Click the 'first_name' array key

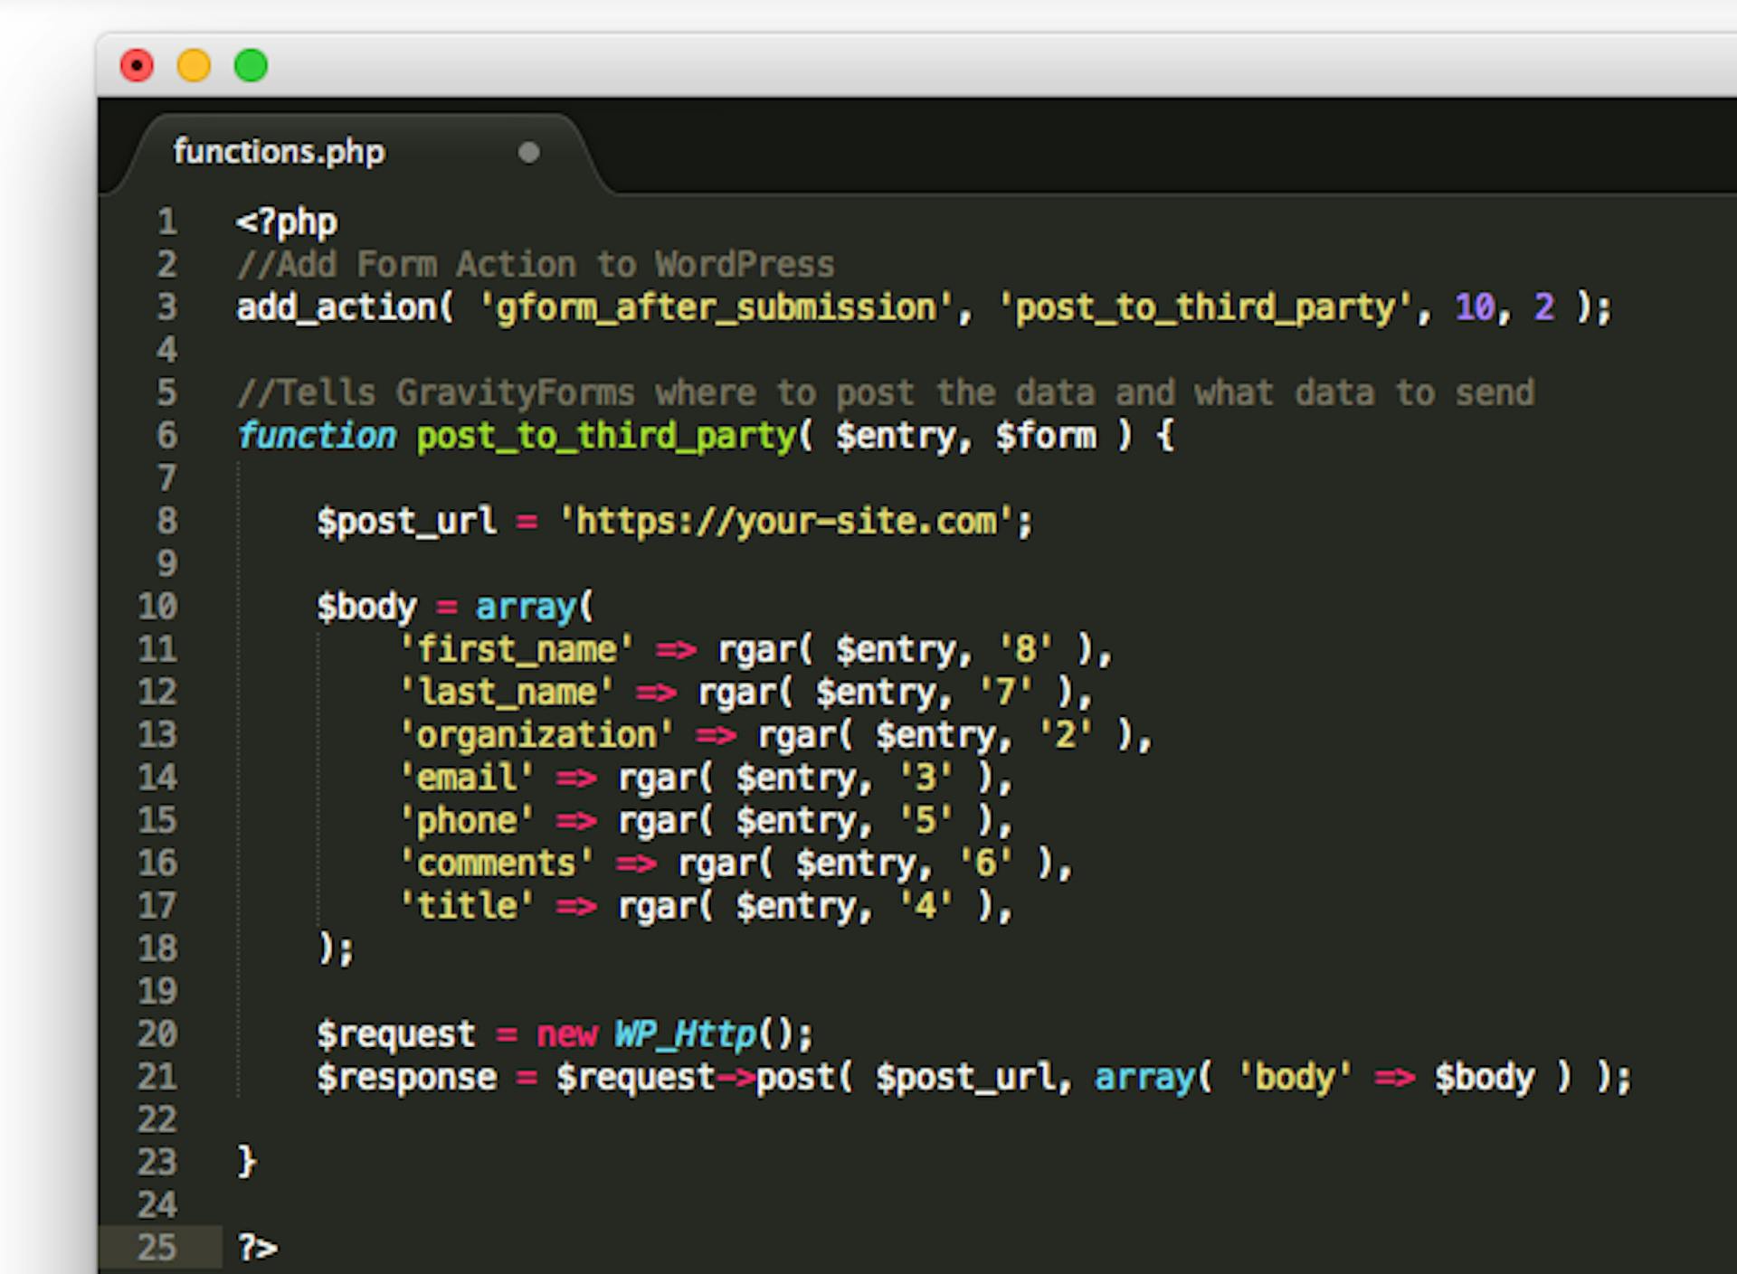point(517,649)
